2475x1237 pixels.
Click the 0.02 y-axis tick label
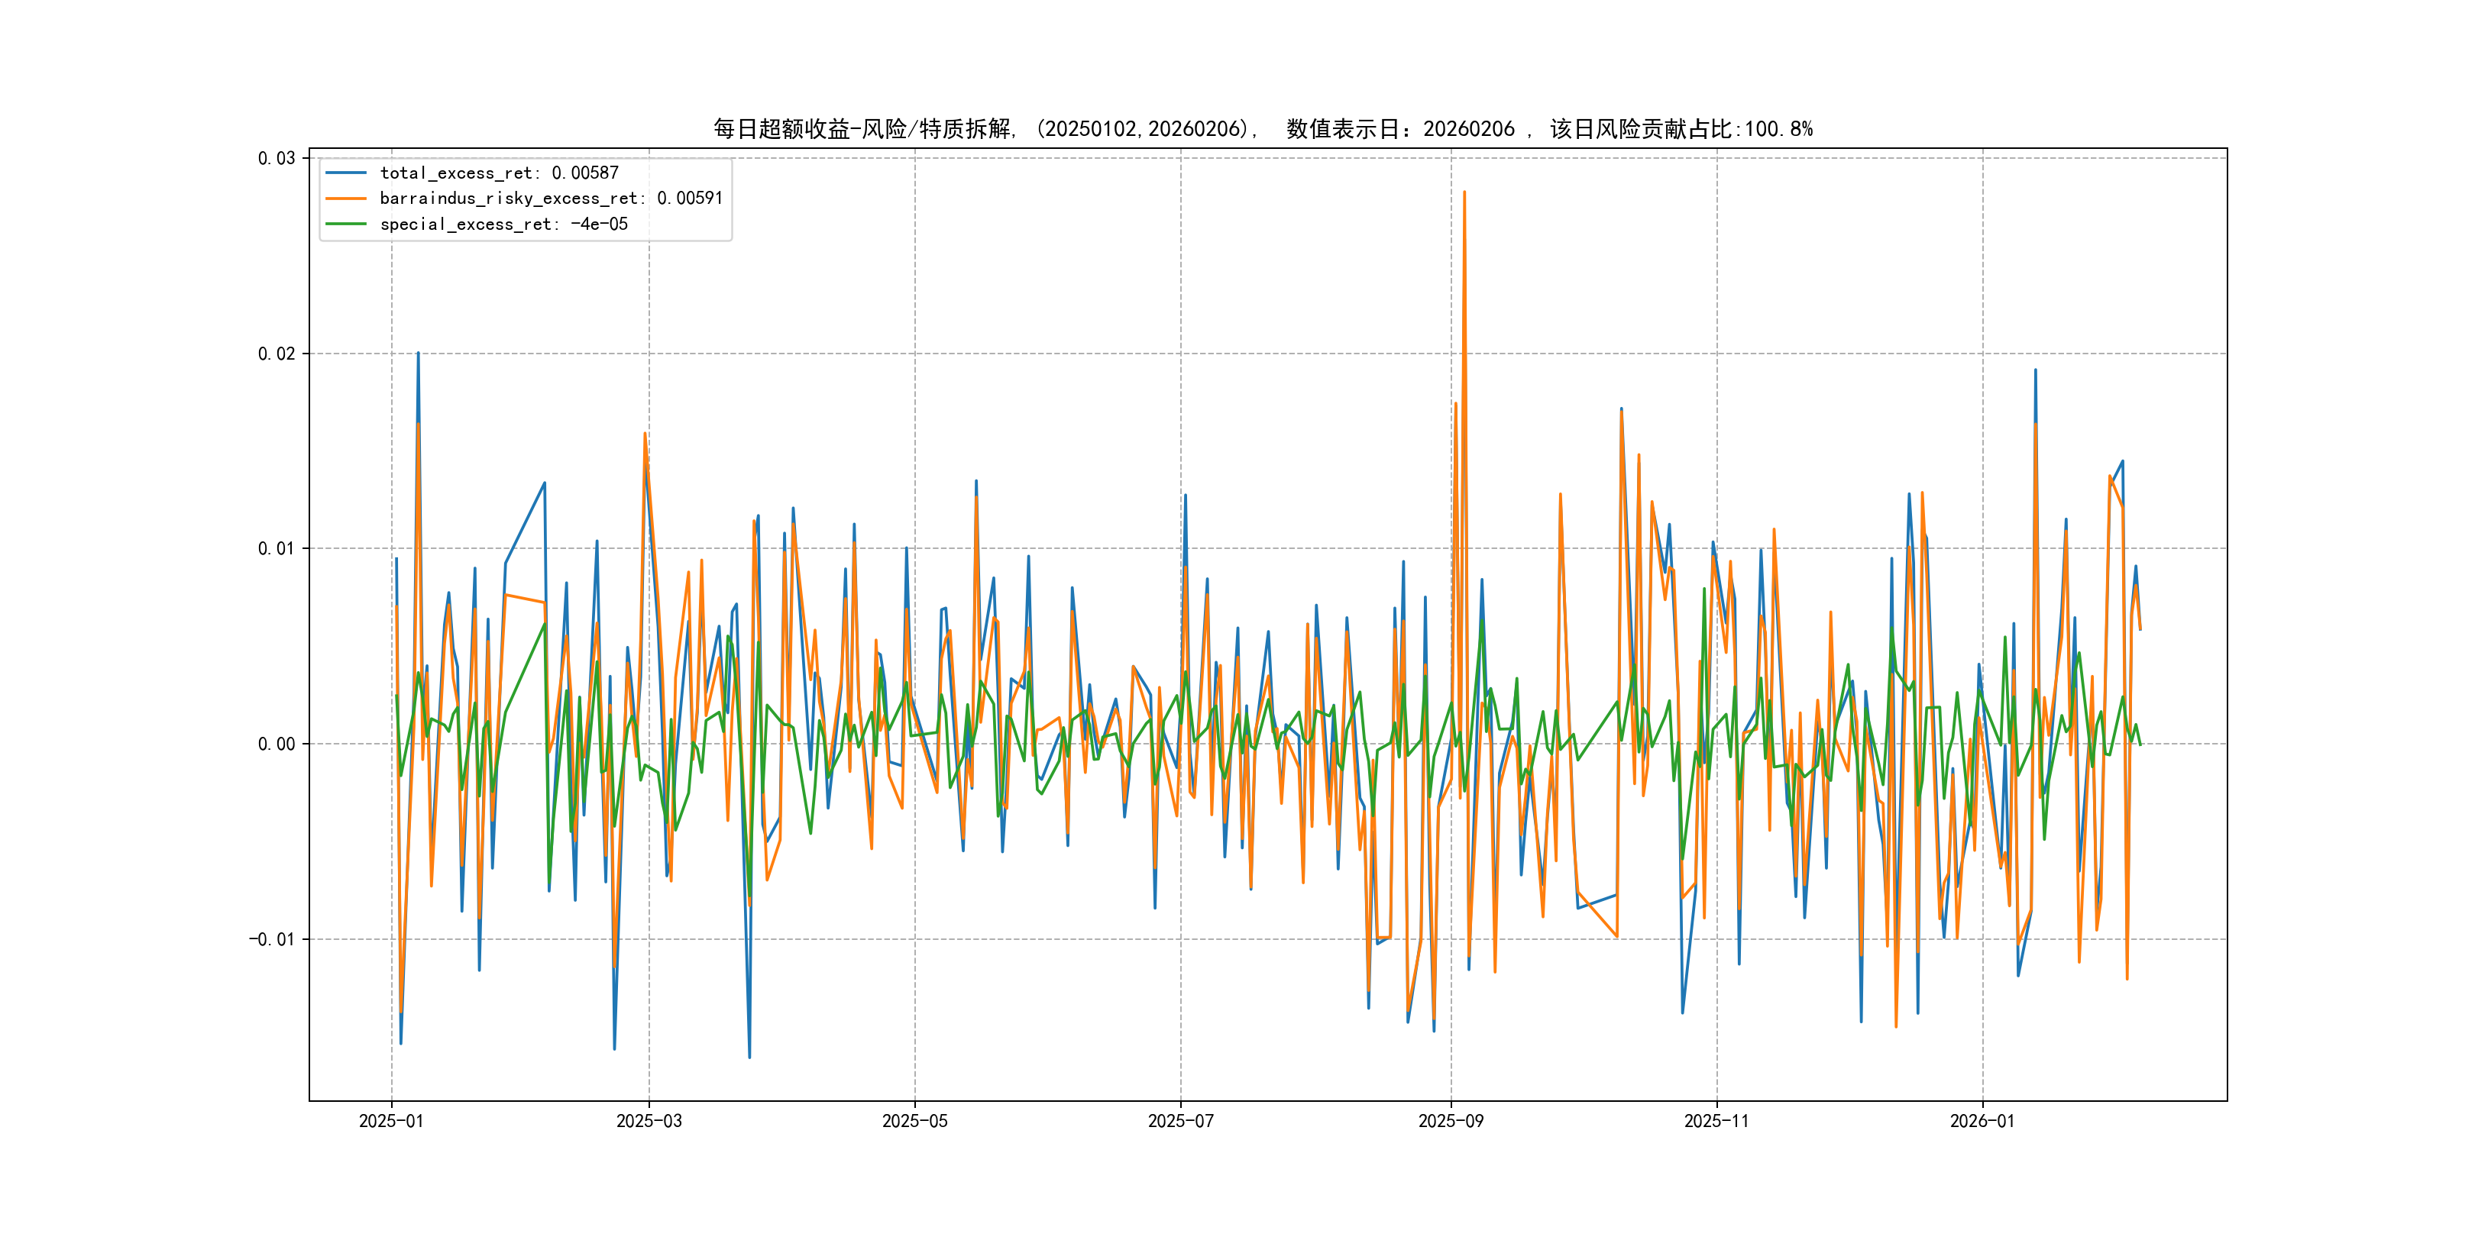276,354
